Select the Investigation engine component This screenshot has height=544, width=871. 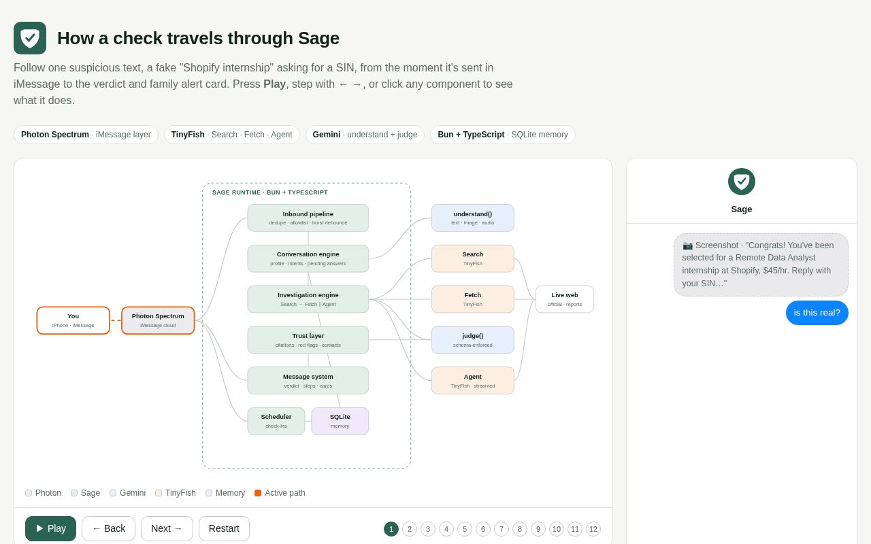[308, 299]
